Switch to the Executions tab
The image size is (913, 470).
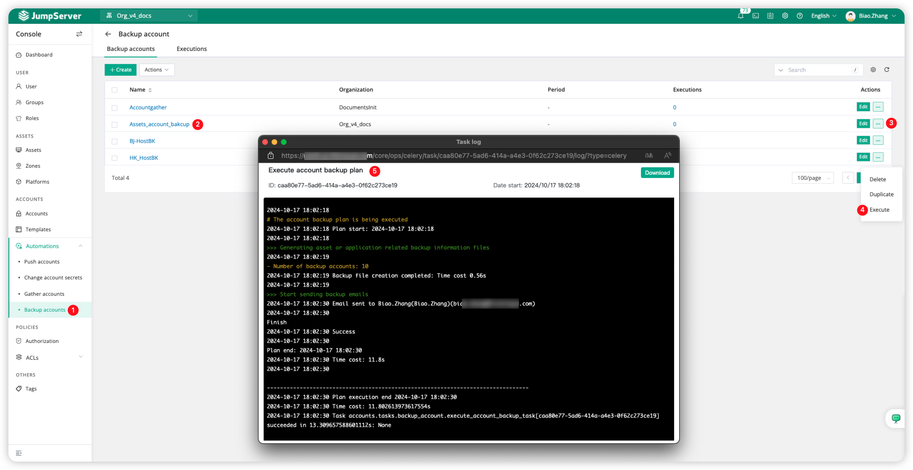coord(192,49)
